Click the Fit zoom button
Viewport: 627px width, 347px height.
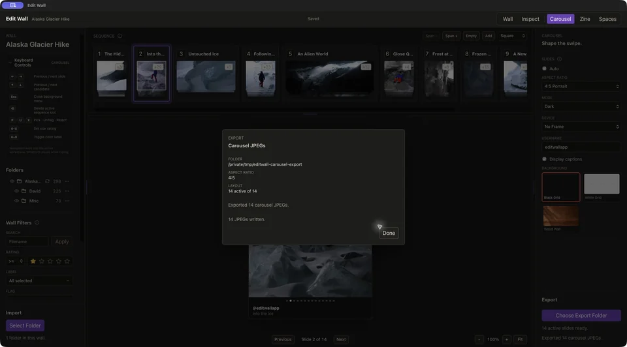click(520, 339)
